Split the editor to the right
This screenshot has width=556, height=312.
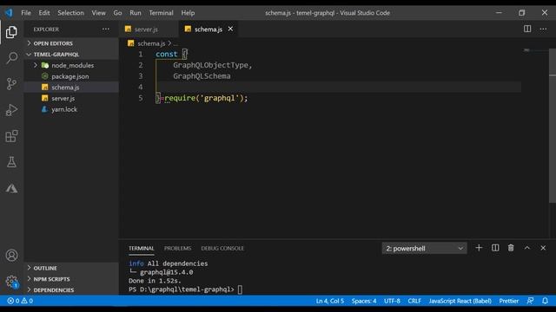tap(527, 29)
